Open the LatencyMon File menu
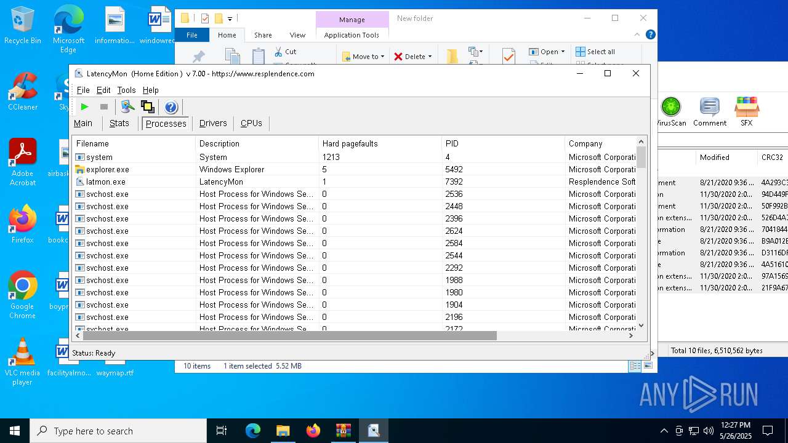The width and height of the screenshot is (788, 443). [x=83, y=90]
